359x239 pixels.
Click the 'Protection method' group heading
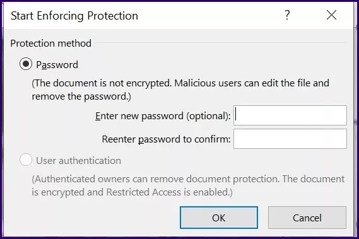[51, 44]
